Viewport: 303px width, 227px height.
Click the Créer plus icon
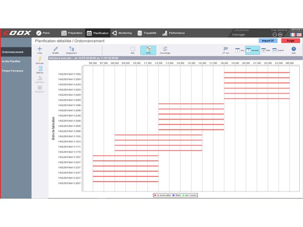point(40,49)
